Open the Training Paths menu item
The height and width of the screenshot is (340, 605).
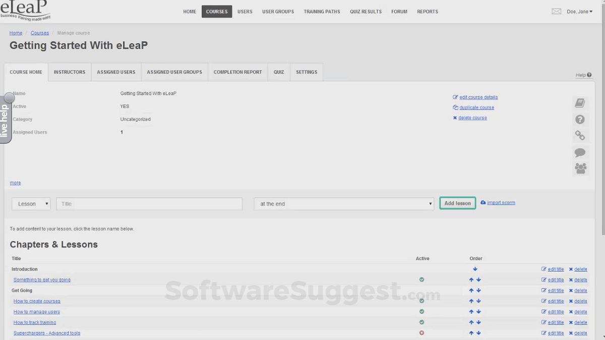[x=322, y=11]
